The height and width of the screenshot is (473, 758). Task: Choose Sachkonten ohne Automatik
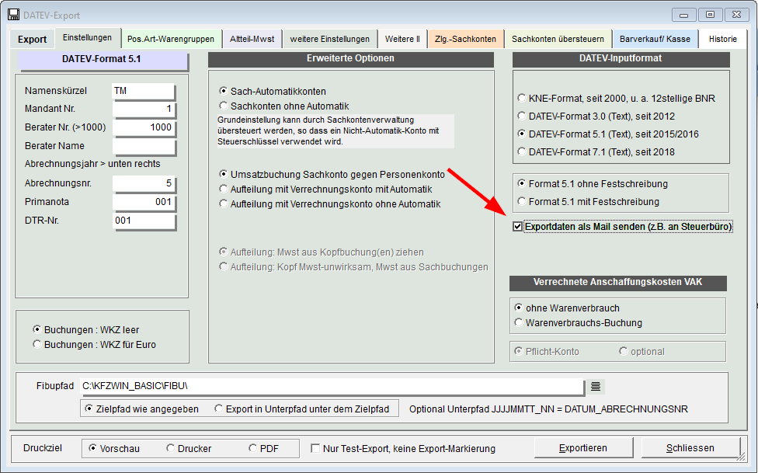coord(283,106)
